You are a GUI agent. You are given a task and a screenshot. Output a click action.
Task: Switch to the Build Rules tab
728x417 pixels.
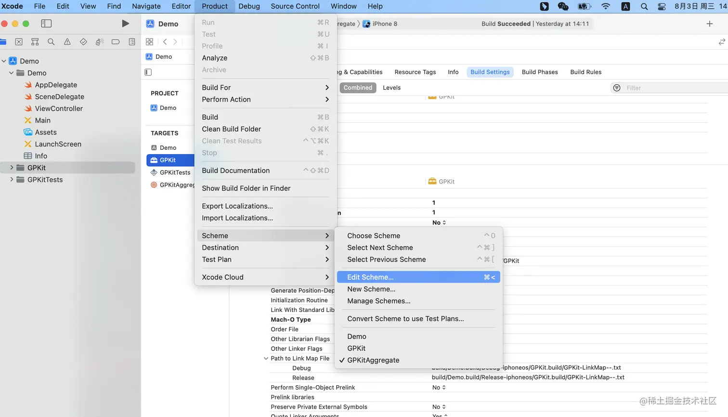pyautogui.click(x=585, y=72)
